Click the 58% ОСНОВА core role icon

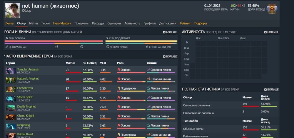pos(7,38)
